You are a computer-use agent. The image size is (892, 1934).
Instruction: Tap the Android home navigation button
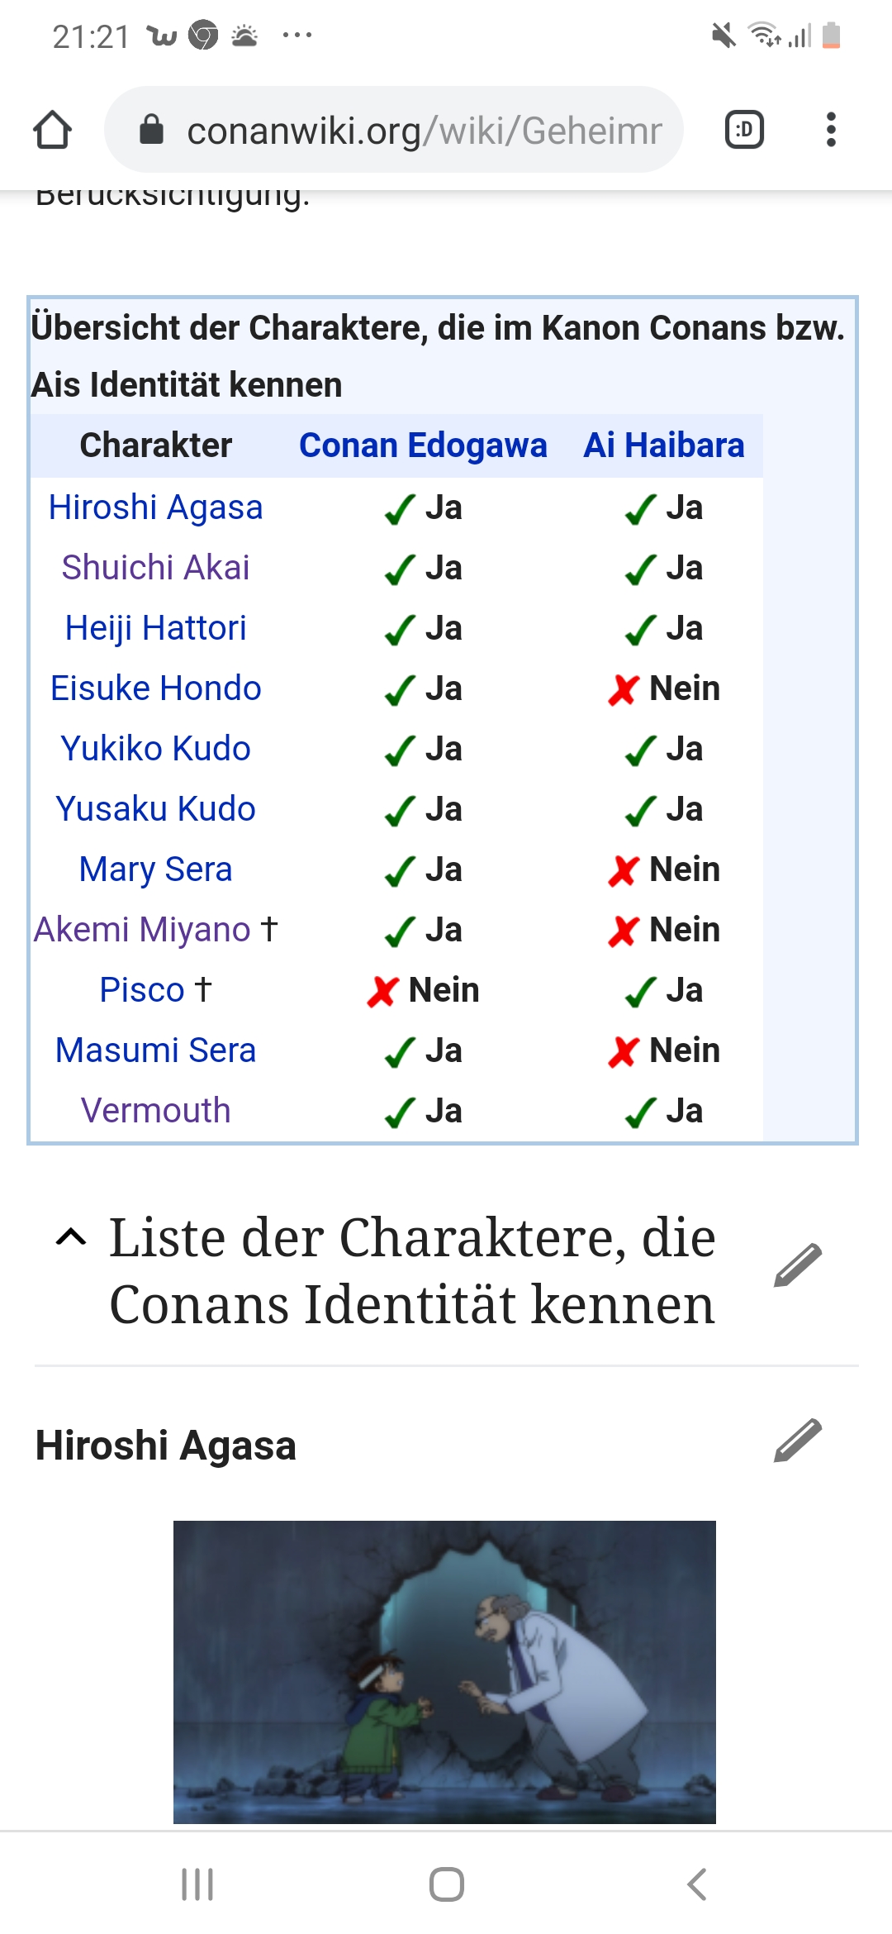[447, 1884]
